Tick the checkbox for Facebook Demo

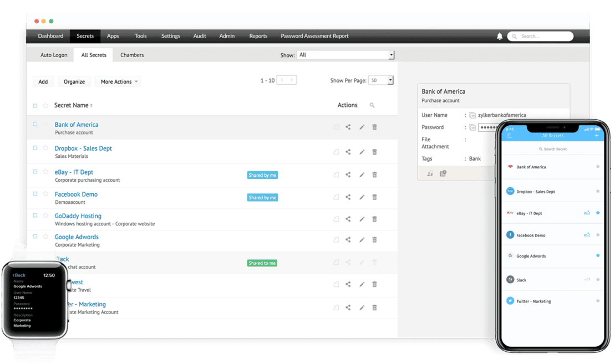(35, 194)
